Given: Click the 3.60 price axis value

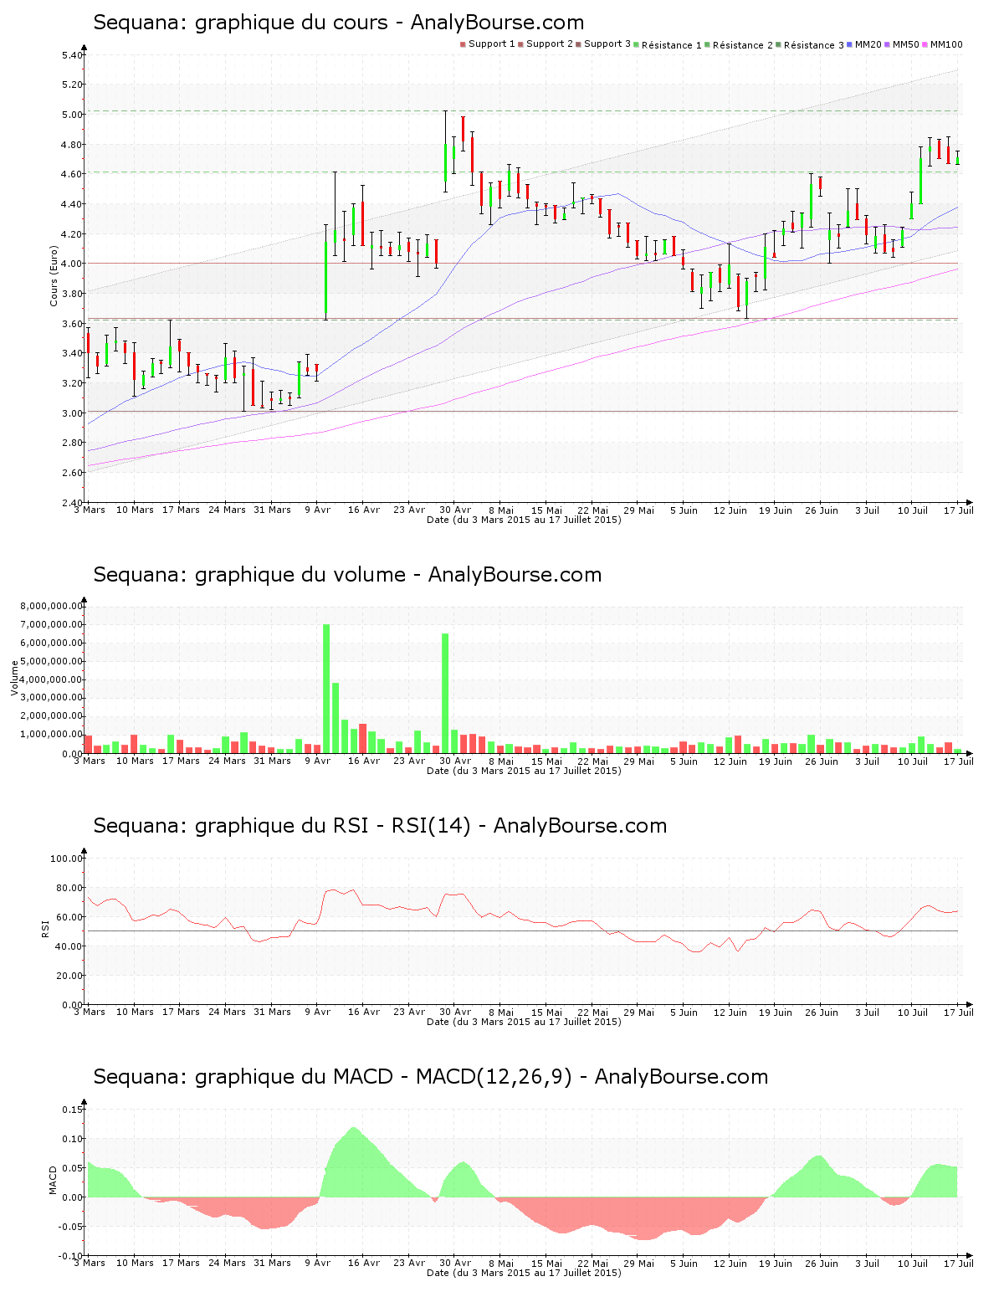Looking at the screenshot, I should (72, 324).
